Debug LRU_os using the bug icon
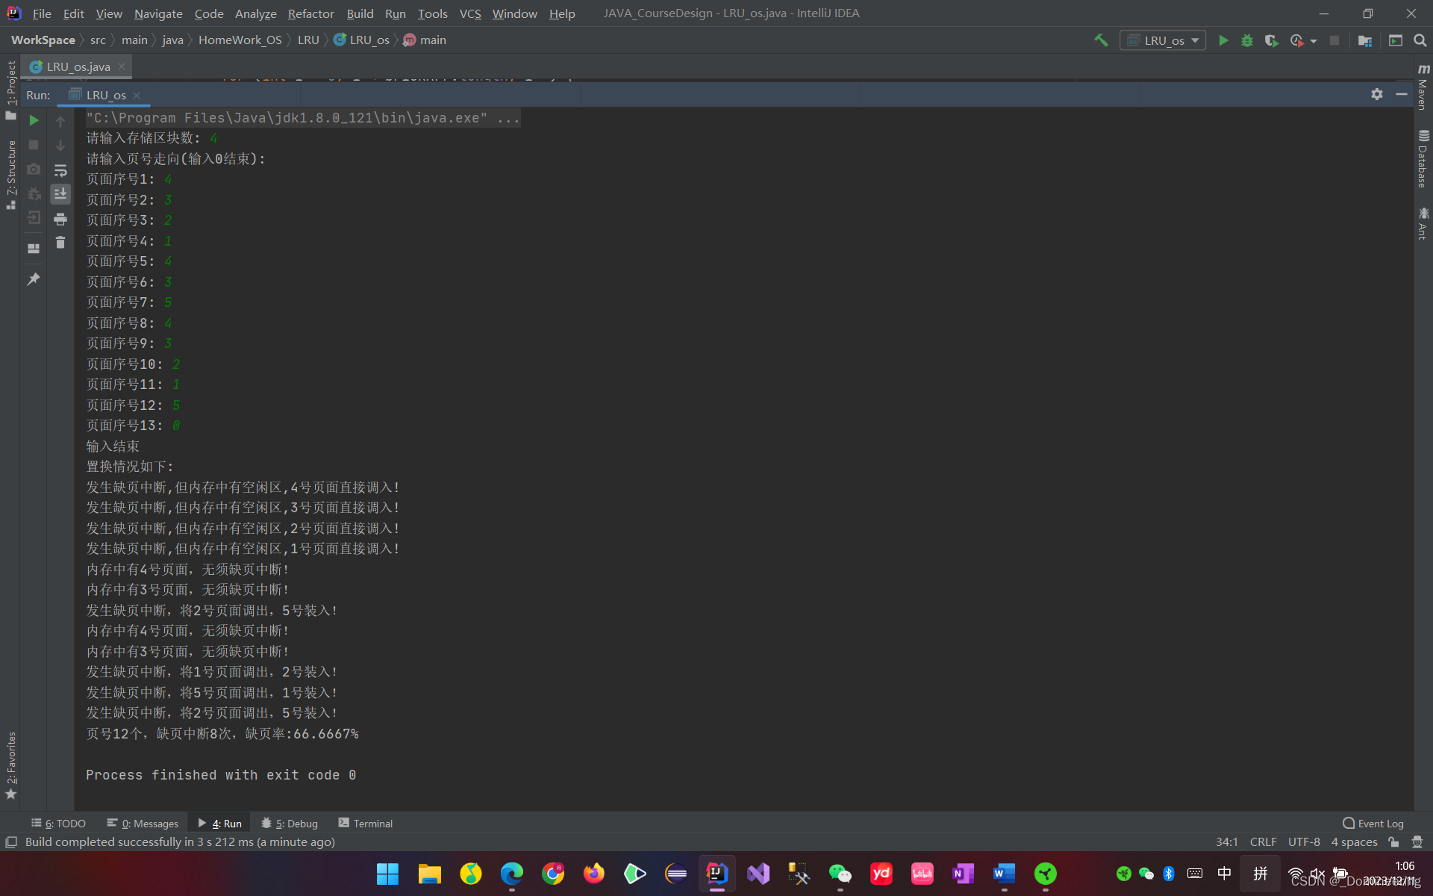Image resolution: width=1433 pixels, height=896 pixels. click(x=1246, y=40)
